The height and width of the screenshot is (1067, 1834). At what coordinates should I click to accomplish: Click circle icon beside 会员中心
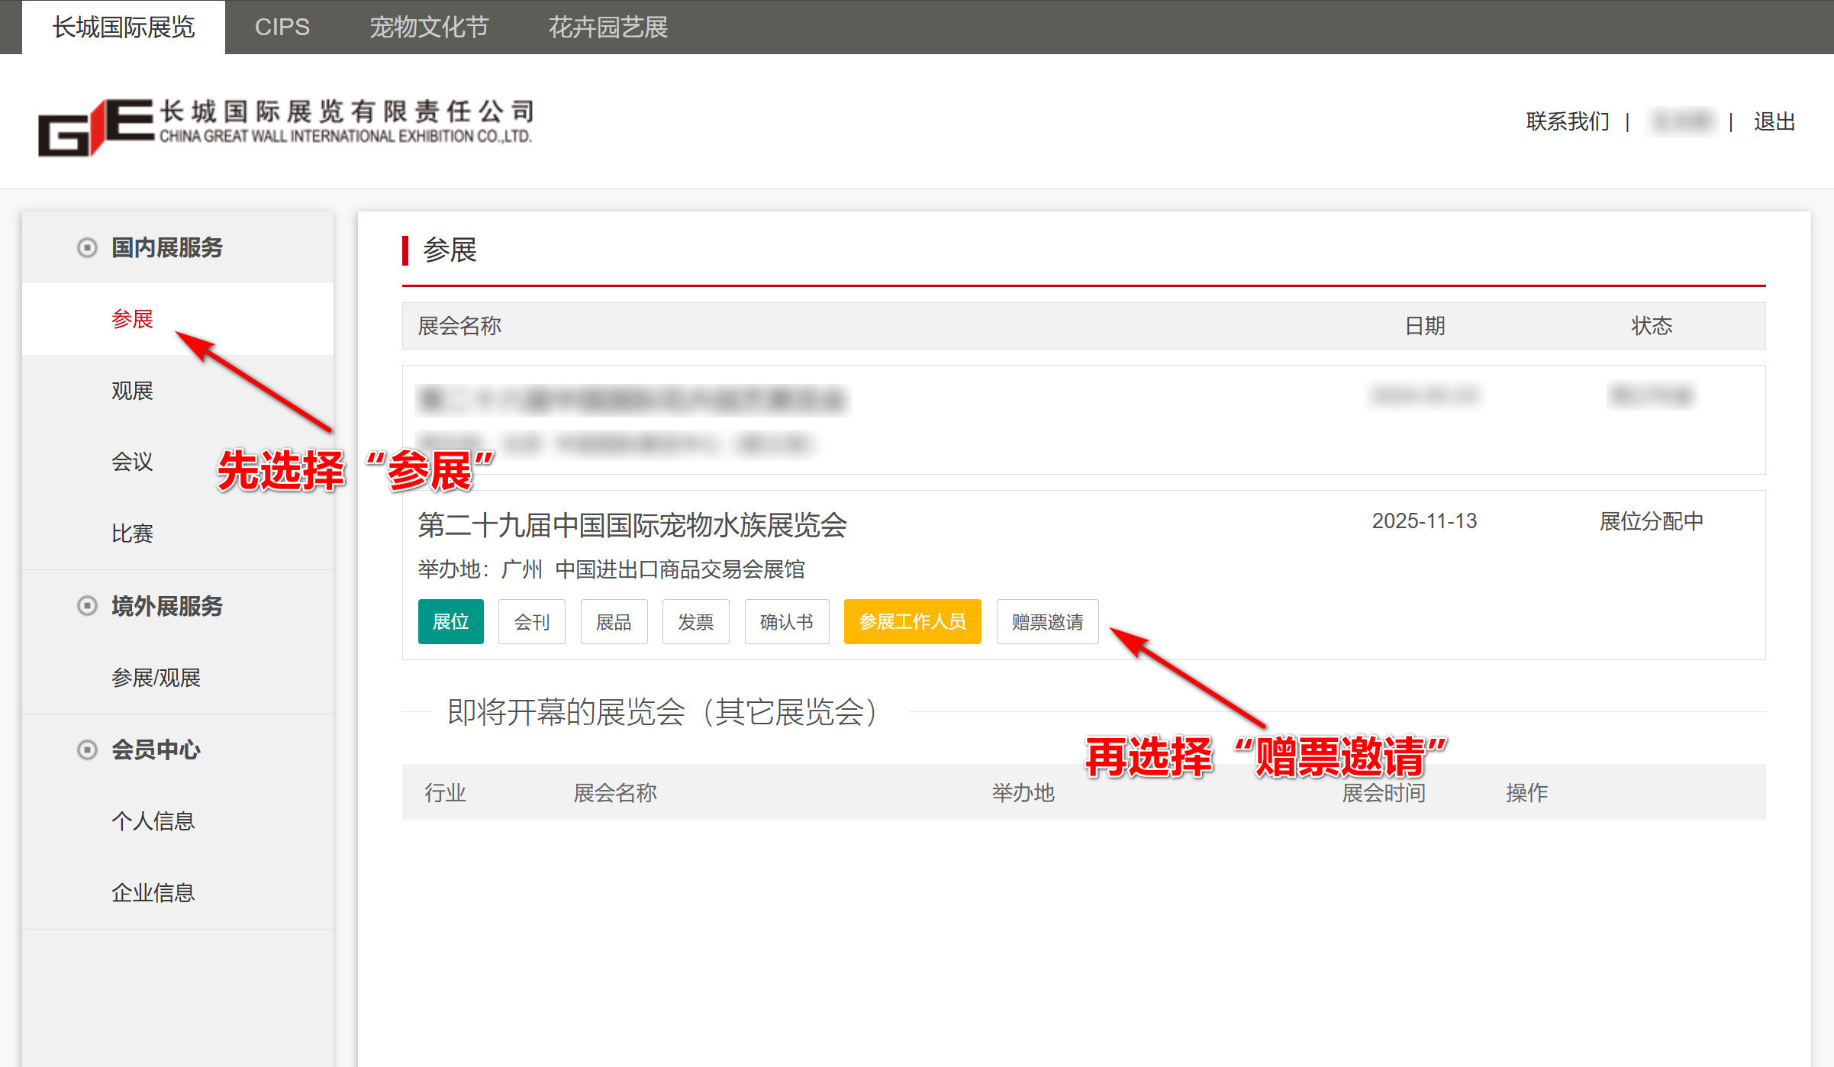point(87,749)
